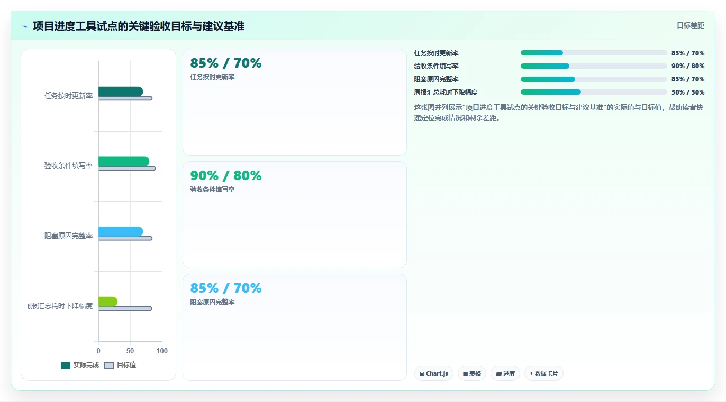Click the 50% / 30% progress value
Viewport: 726px width, 402px height.
(x=688, y=92)
